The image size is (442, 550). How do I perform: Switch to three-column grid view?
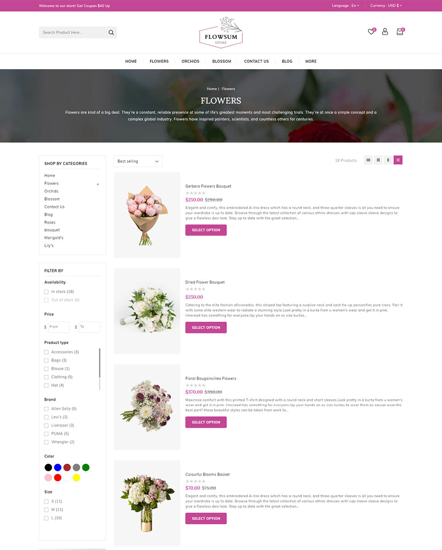coord(378,160)
